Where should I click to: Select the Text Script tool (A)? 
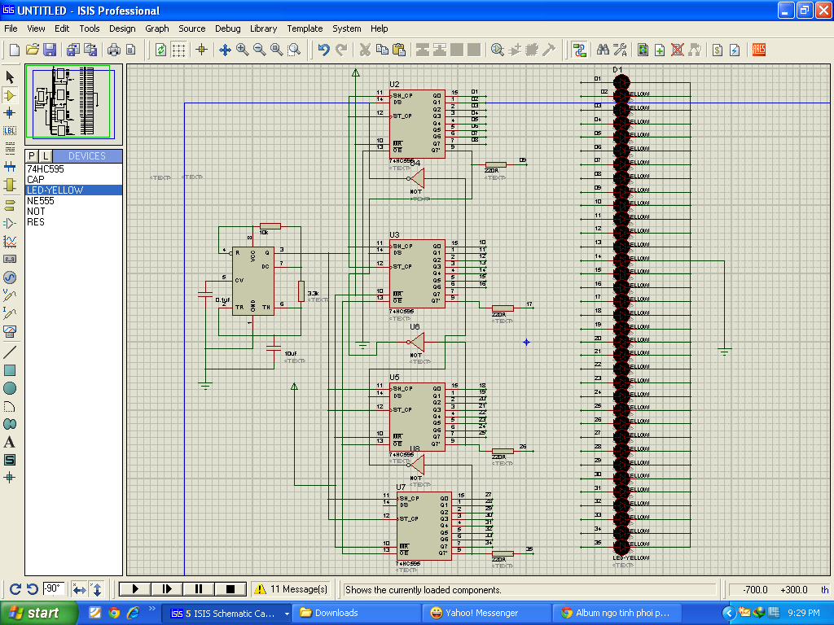pyautogui.click(x=10, y=442)
